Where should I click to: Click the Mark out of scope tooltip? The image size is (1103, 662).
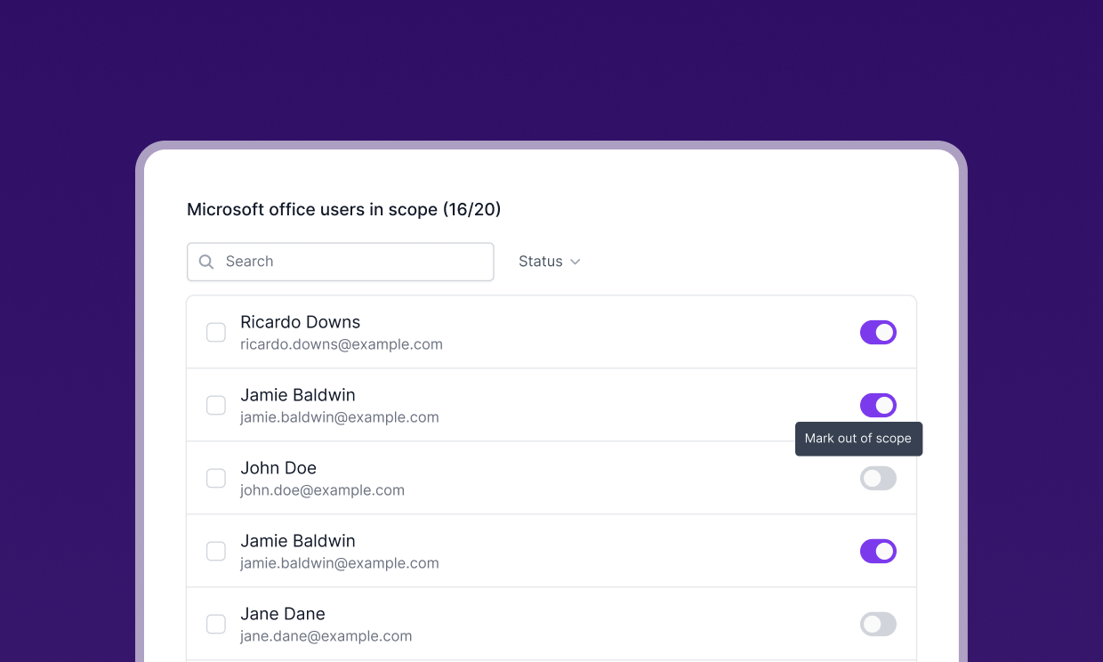click(x=858, y=439)
